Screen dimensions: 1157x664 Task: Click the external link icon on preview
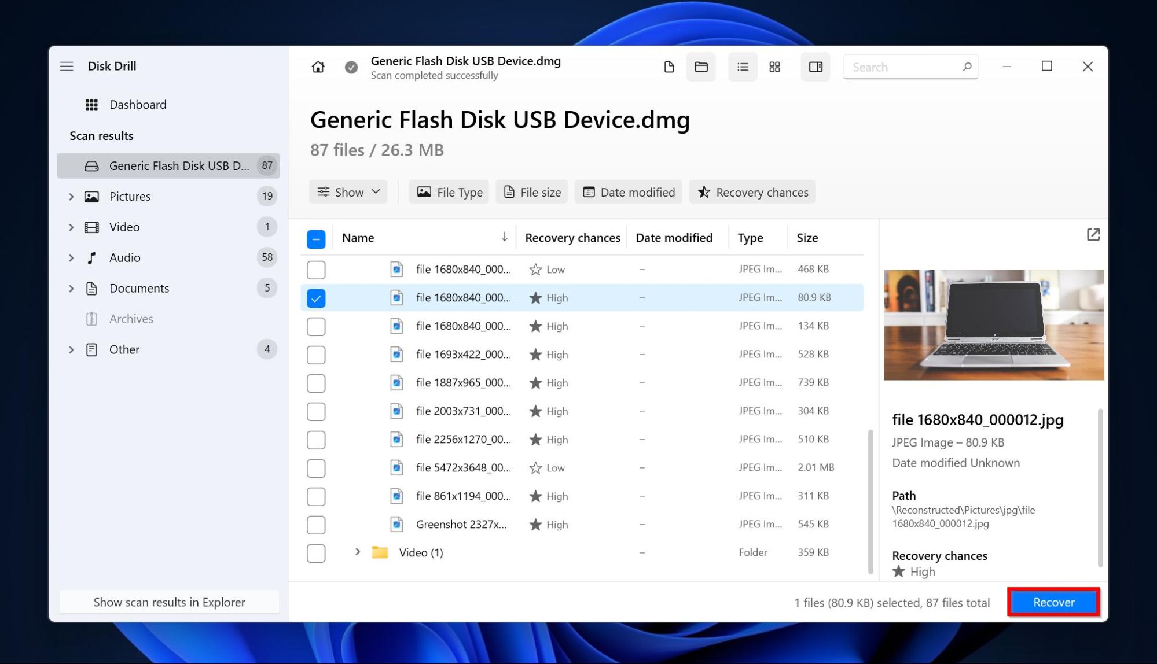[1093, 235]
